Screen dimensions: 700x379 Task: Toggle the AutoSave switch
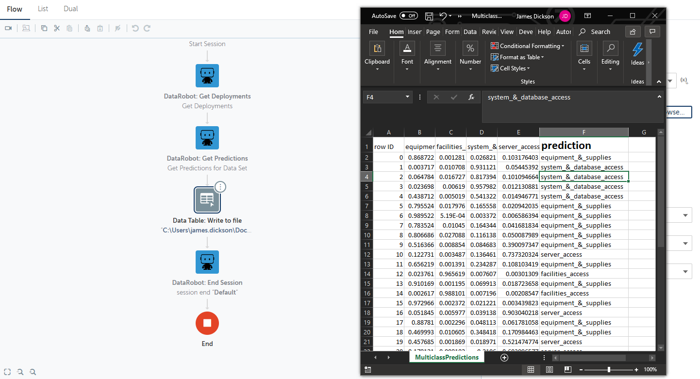point(408,16)
